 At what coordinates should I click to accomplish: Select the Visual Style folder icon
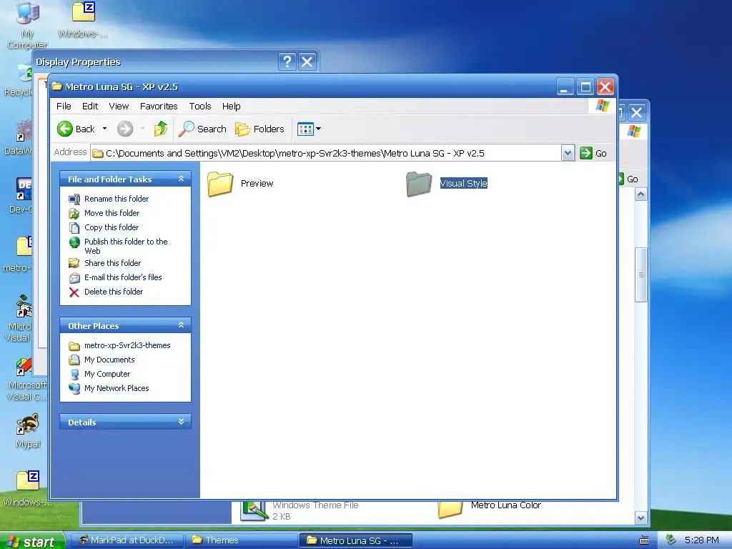[x=419, y=184]
